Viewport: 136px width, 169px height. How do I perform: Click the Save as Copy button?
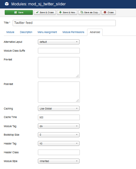pos(89,12)
